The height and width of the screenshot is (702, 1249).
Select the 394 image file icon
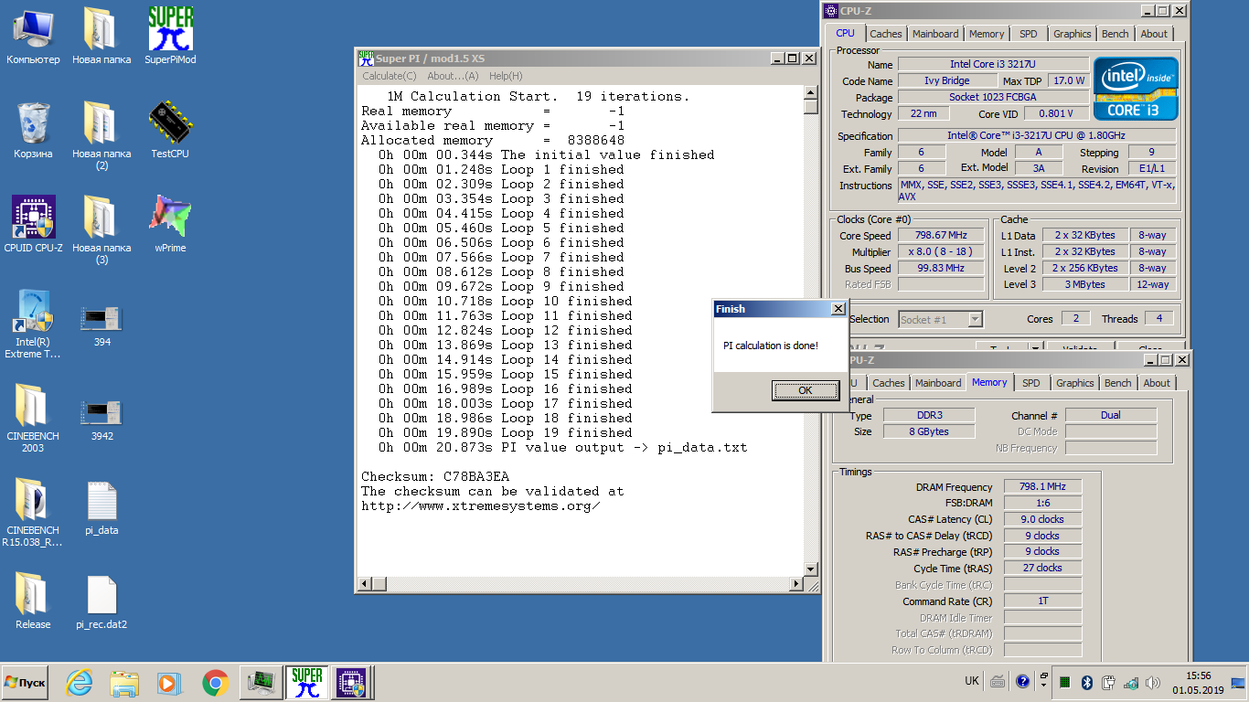click(101, 325)
